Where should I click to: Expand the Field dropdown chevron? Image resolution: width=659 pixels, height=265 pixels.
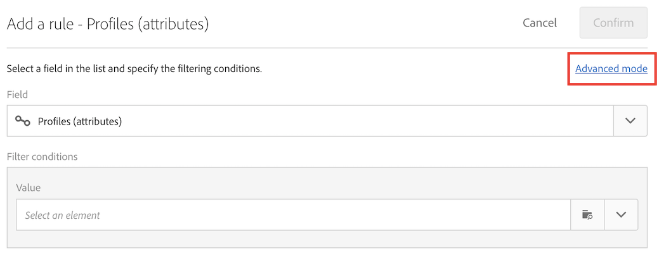630,121
